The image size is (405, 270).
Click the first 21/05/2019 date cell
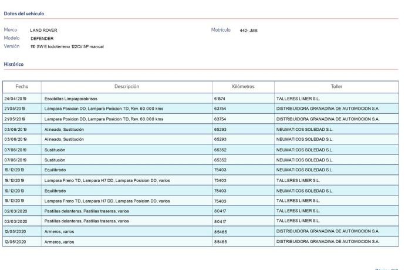[15, 109]
